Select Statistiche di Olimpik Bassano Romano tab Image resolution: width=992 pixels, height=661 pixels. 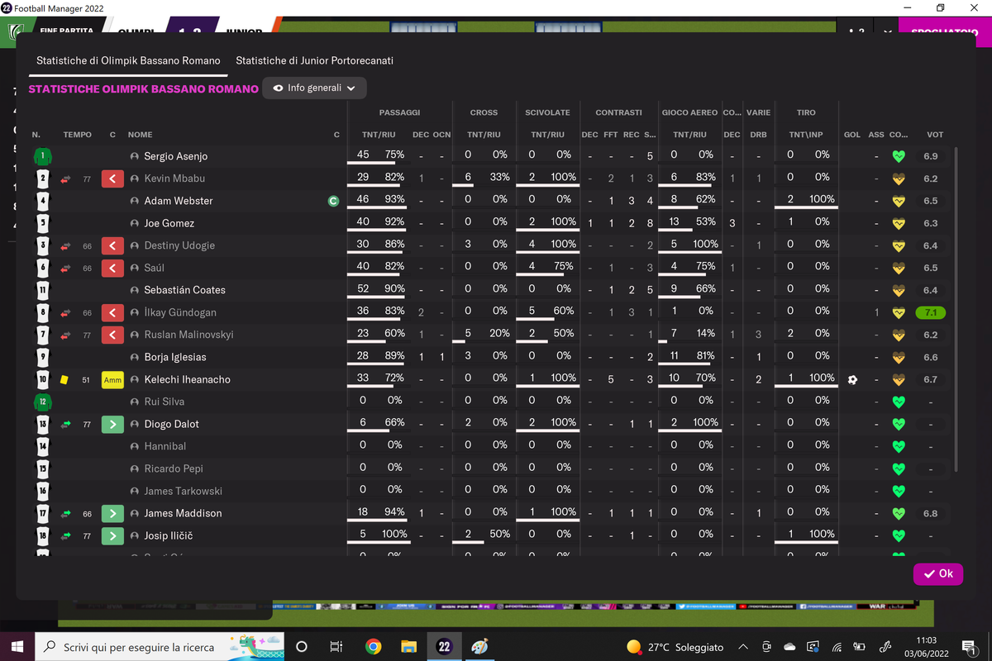click(x=128, y=60)
